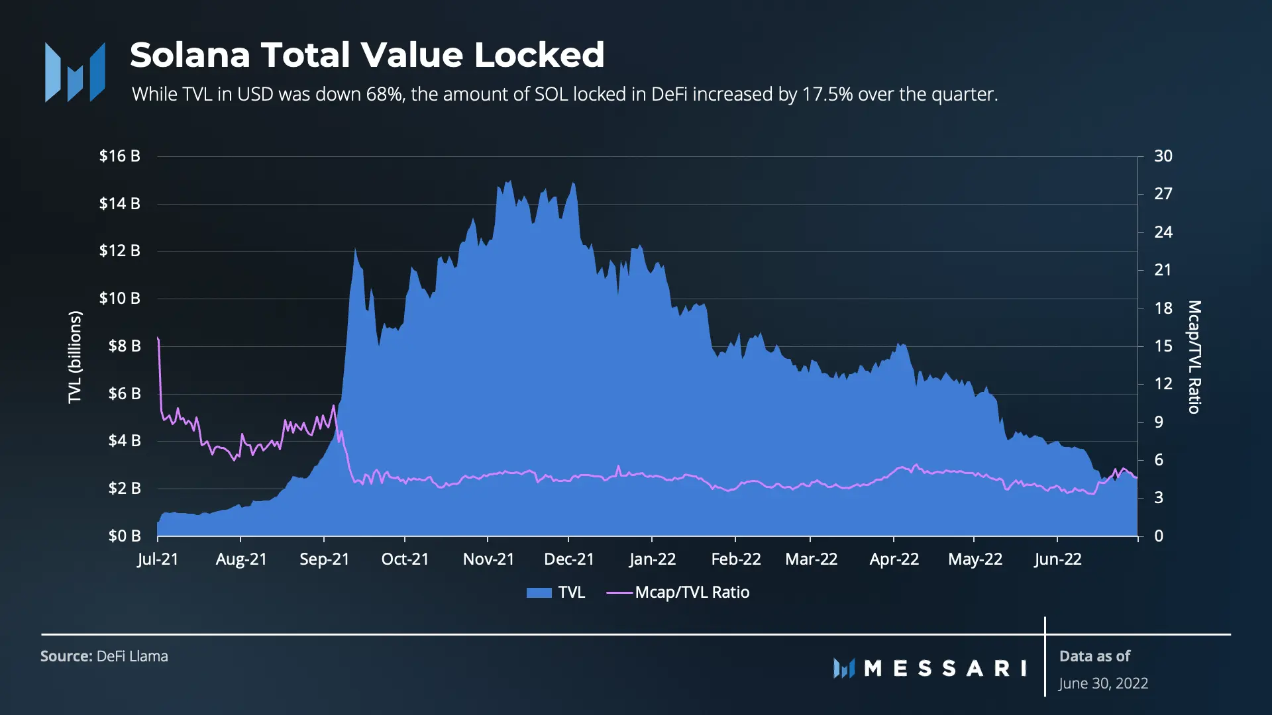Click the Jun-22 x-axis label
The width and height of the screenshot is (1272, 715).
tap(1058, 559)
